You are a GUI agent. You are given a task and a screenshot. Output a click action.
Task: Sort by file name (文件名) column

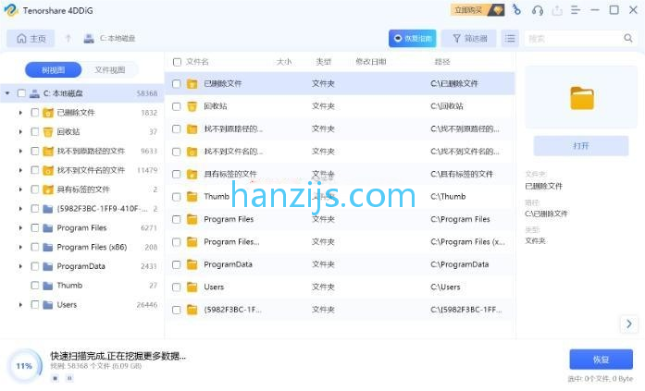click(197, 62)
